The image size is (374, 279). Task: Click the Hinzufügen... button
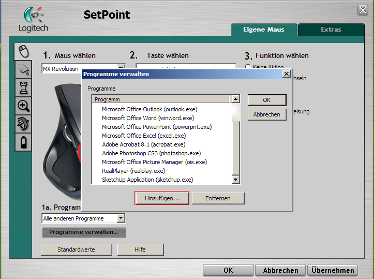(162, 198)
